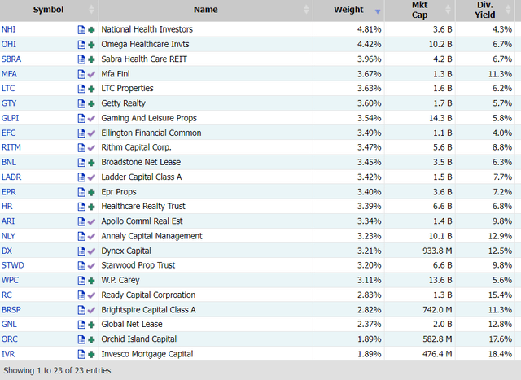Screen dimensions: 521x380
Task: Open the IVR symbol link
Action: [x=8, y=354]
